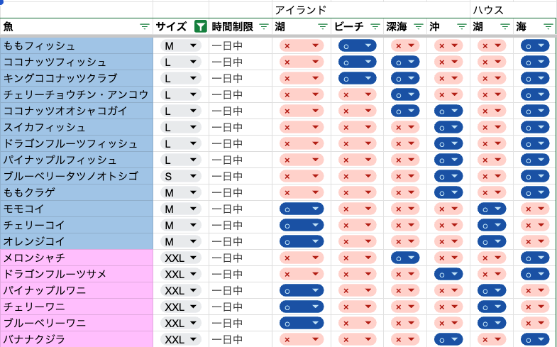Select the ブルーベリーワニ cell
The width and height of the screenshot is (557, 347).
click(x=77, y=323)
